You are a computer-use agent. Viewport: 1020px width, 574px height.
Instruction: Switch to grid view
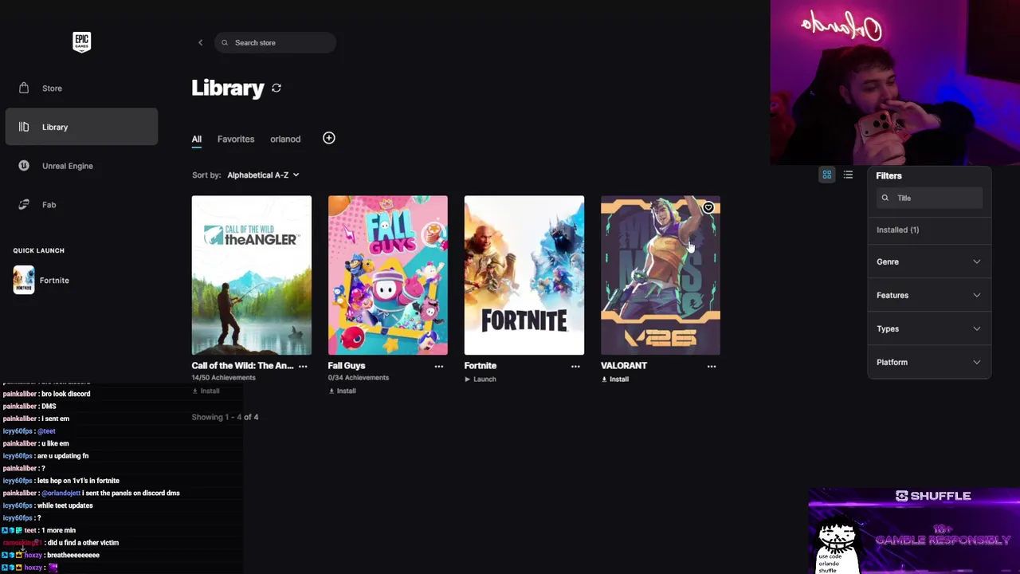(x=827, y=175)
